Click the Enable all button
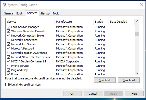The width and height of the screenshot is (146, 100). tap(105, 80)
